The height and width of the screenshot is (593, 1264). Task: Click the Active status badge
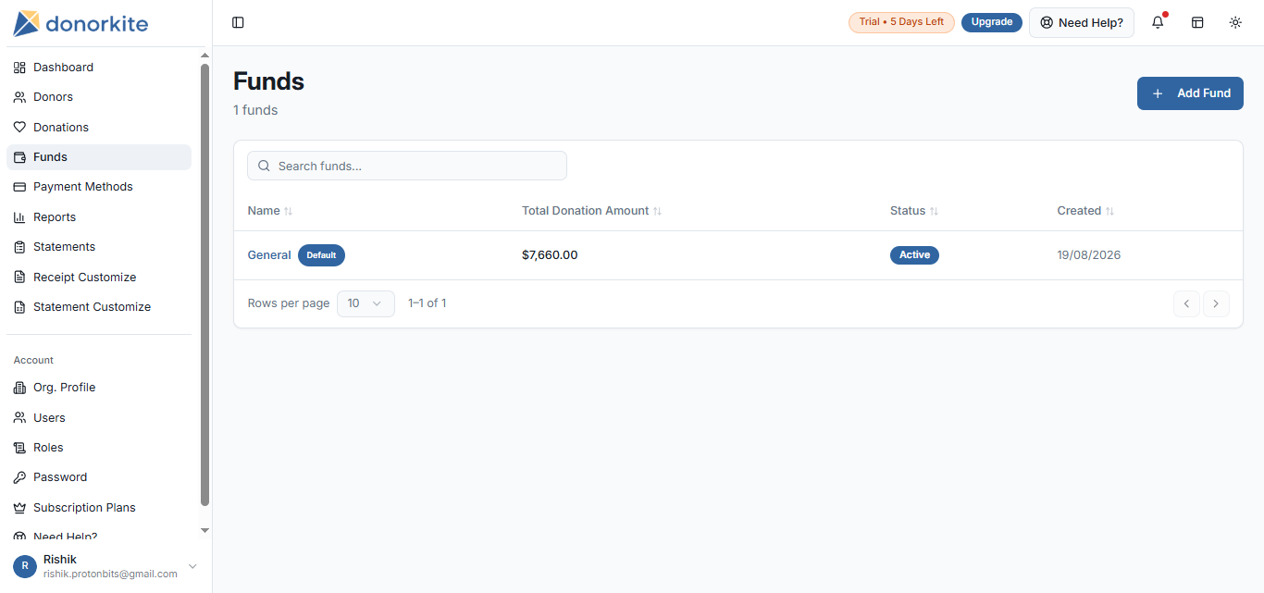pyautogui.click(x=914, y=255)
